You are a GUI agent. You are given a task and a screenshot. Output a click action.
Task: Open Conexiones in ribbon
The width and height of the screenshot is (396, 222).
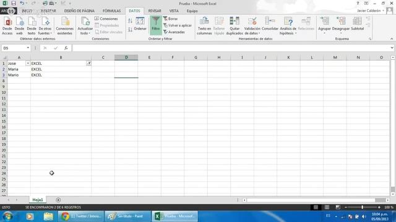[x=106, y=18]
